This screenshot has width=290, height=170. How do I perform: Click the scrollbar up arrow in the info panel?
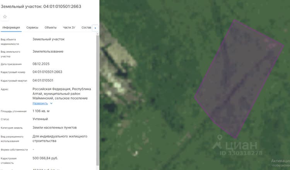[x=98, y=34]
